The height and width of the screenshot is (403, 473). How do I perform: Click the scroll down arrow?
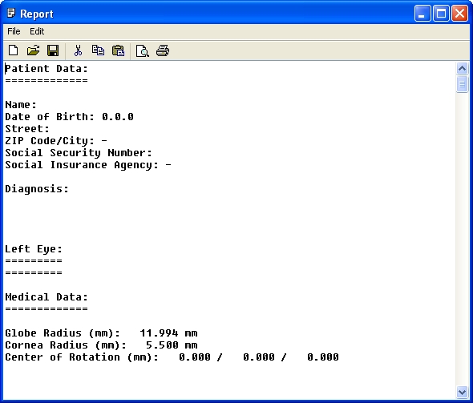(462, 392)
